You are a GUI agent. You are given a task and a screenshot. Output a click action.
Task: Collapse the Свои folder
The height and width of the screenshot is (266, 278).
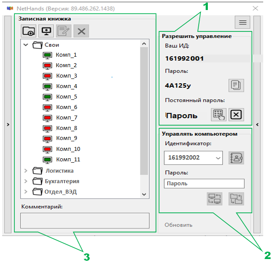point(26,44)
